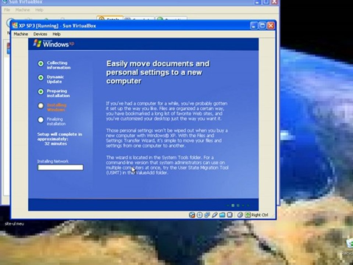Click the USB devices status icon
Screen dimensions: 353x265
(214, 215)
